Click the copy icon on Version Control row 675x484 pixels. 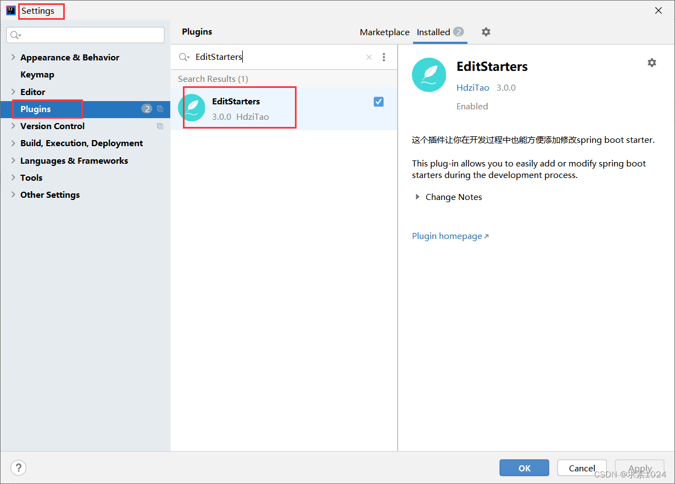coord(160,126)
